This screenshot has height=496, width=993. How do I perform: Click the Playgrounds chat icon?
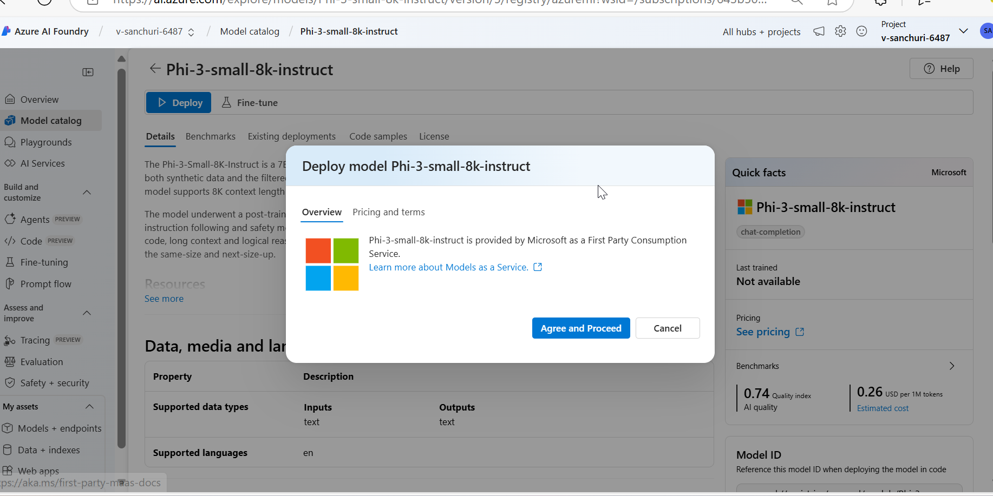click(10, 142)
